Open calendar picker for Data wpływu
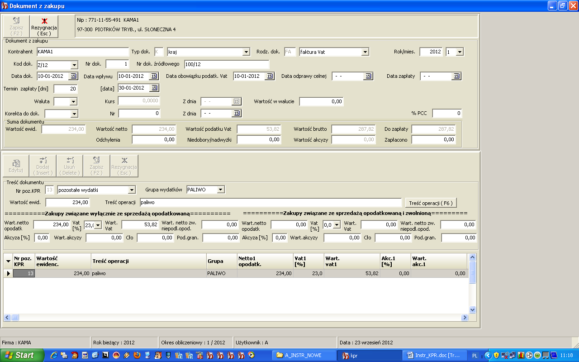The height and width of the screenshot is (362, 579). pos(154,76)
